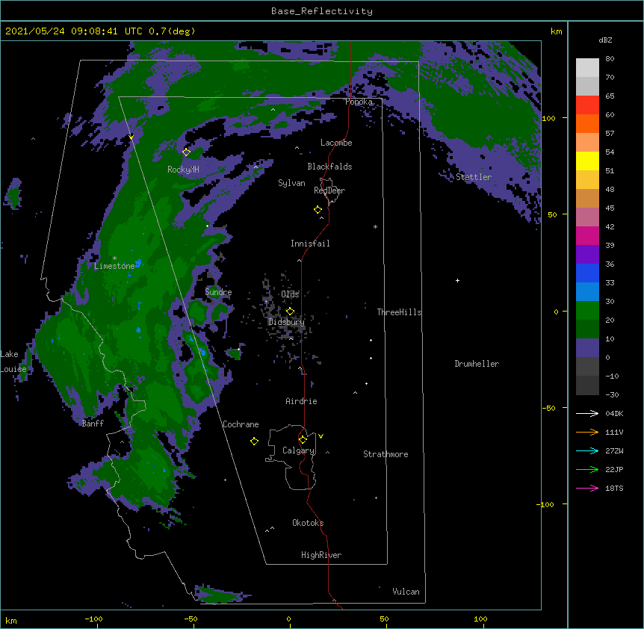Click the asterisk marker above Limestone label
The width and height of the screenshot is (644, 629).
[114, 258]
